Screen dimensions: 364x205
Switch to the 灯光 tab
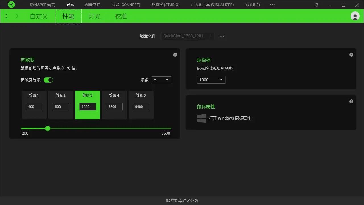point(94,16)
